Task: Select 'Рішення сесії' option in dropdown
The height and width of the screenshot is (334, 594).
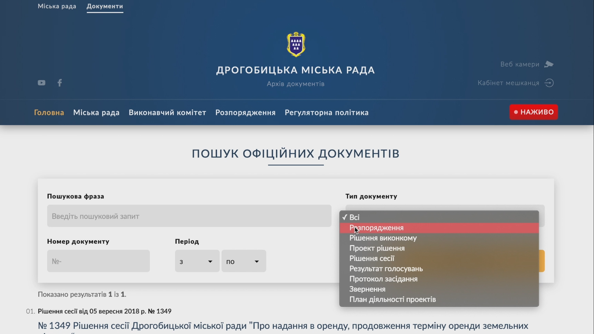Action: pyautogui.click(x=439, y=259)
